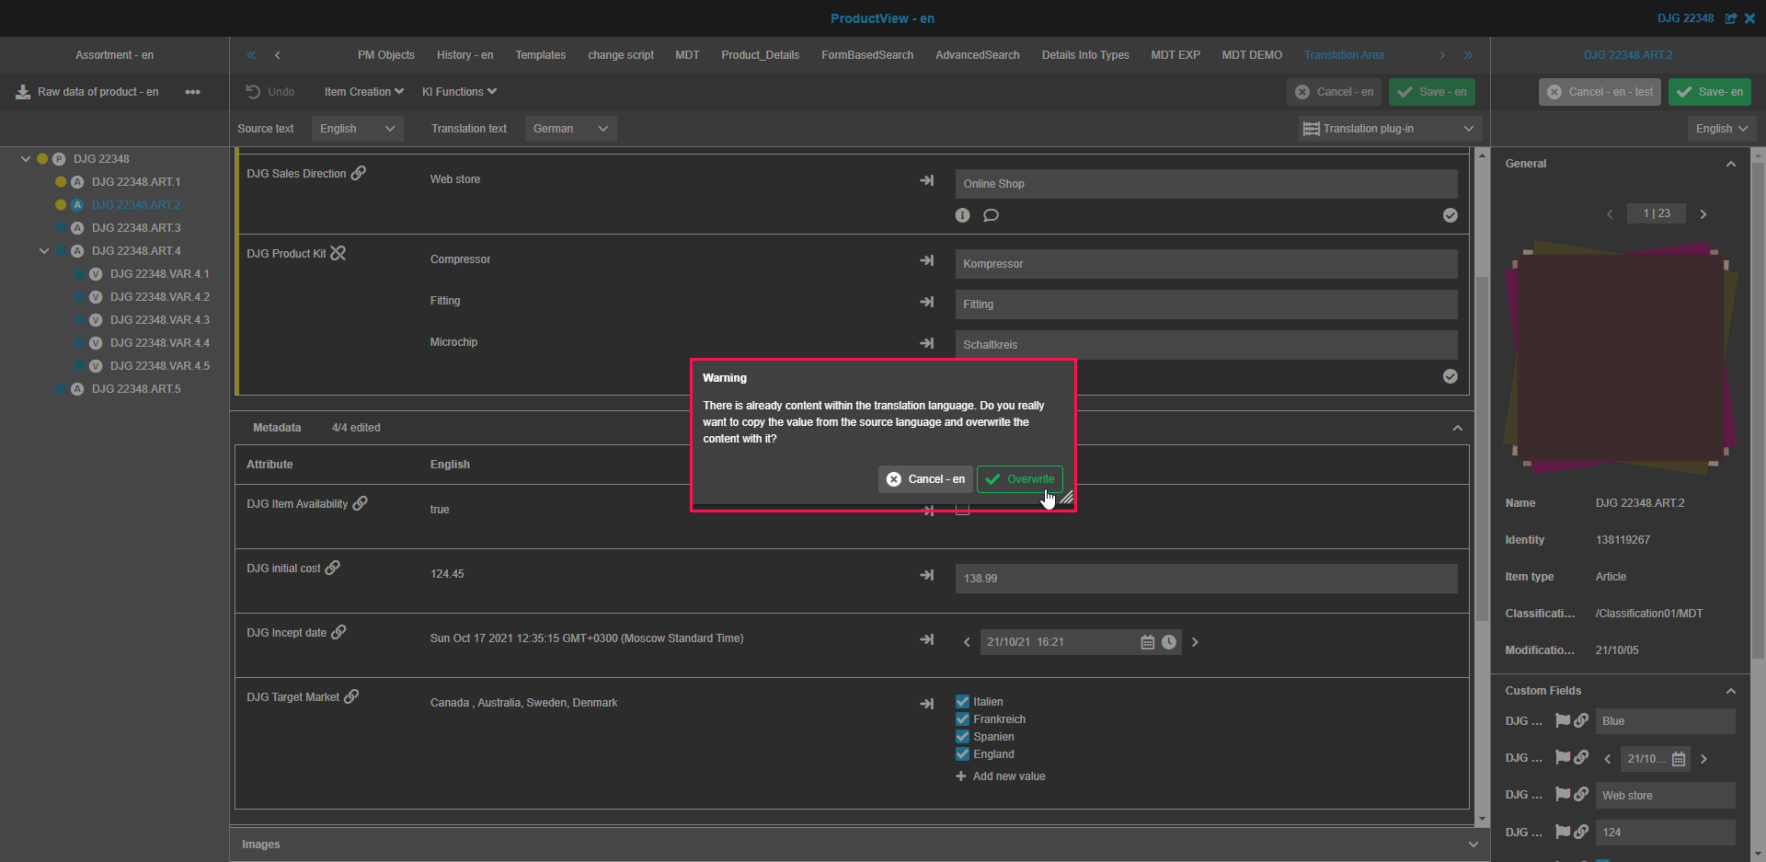This screenshot has height=862, width=1766.
Task: Collapse the DJG 22348.ART.4 tree node
Action: pyautogui.click(x=44, y=251)
